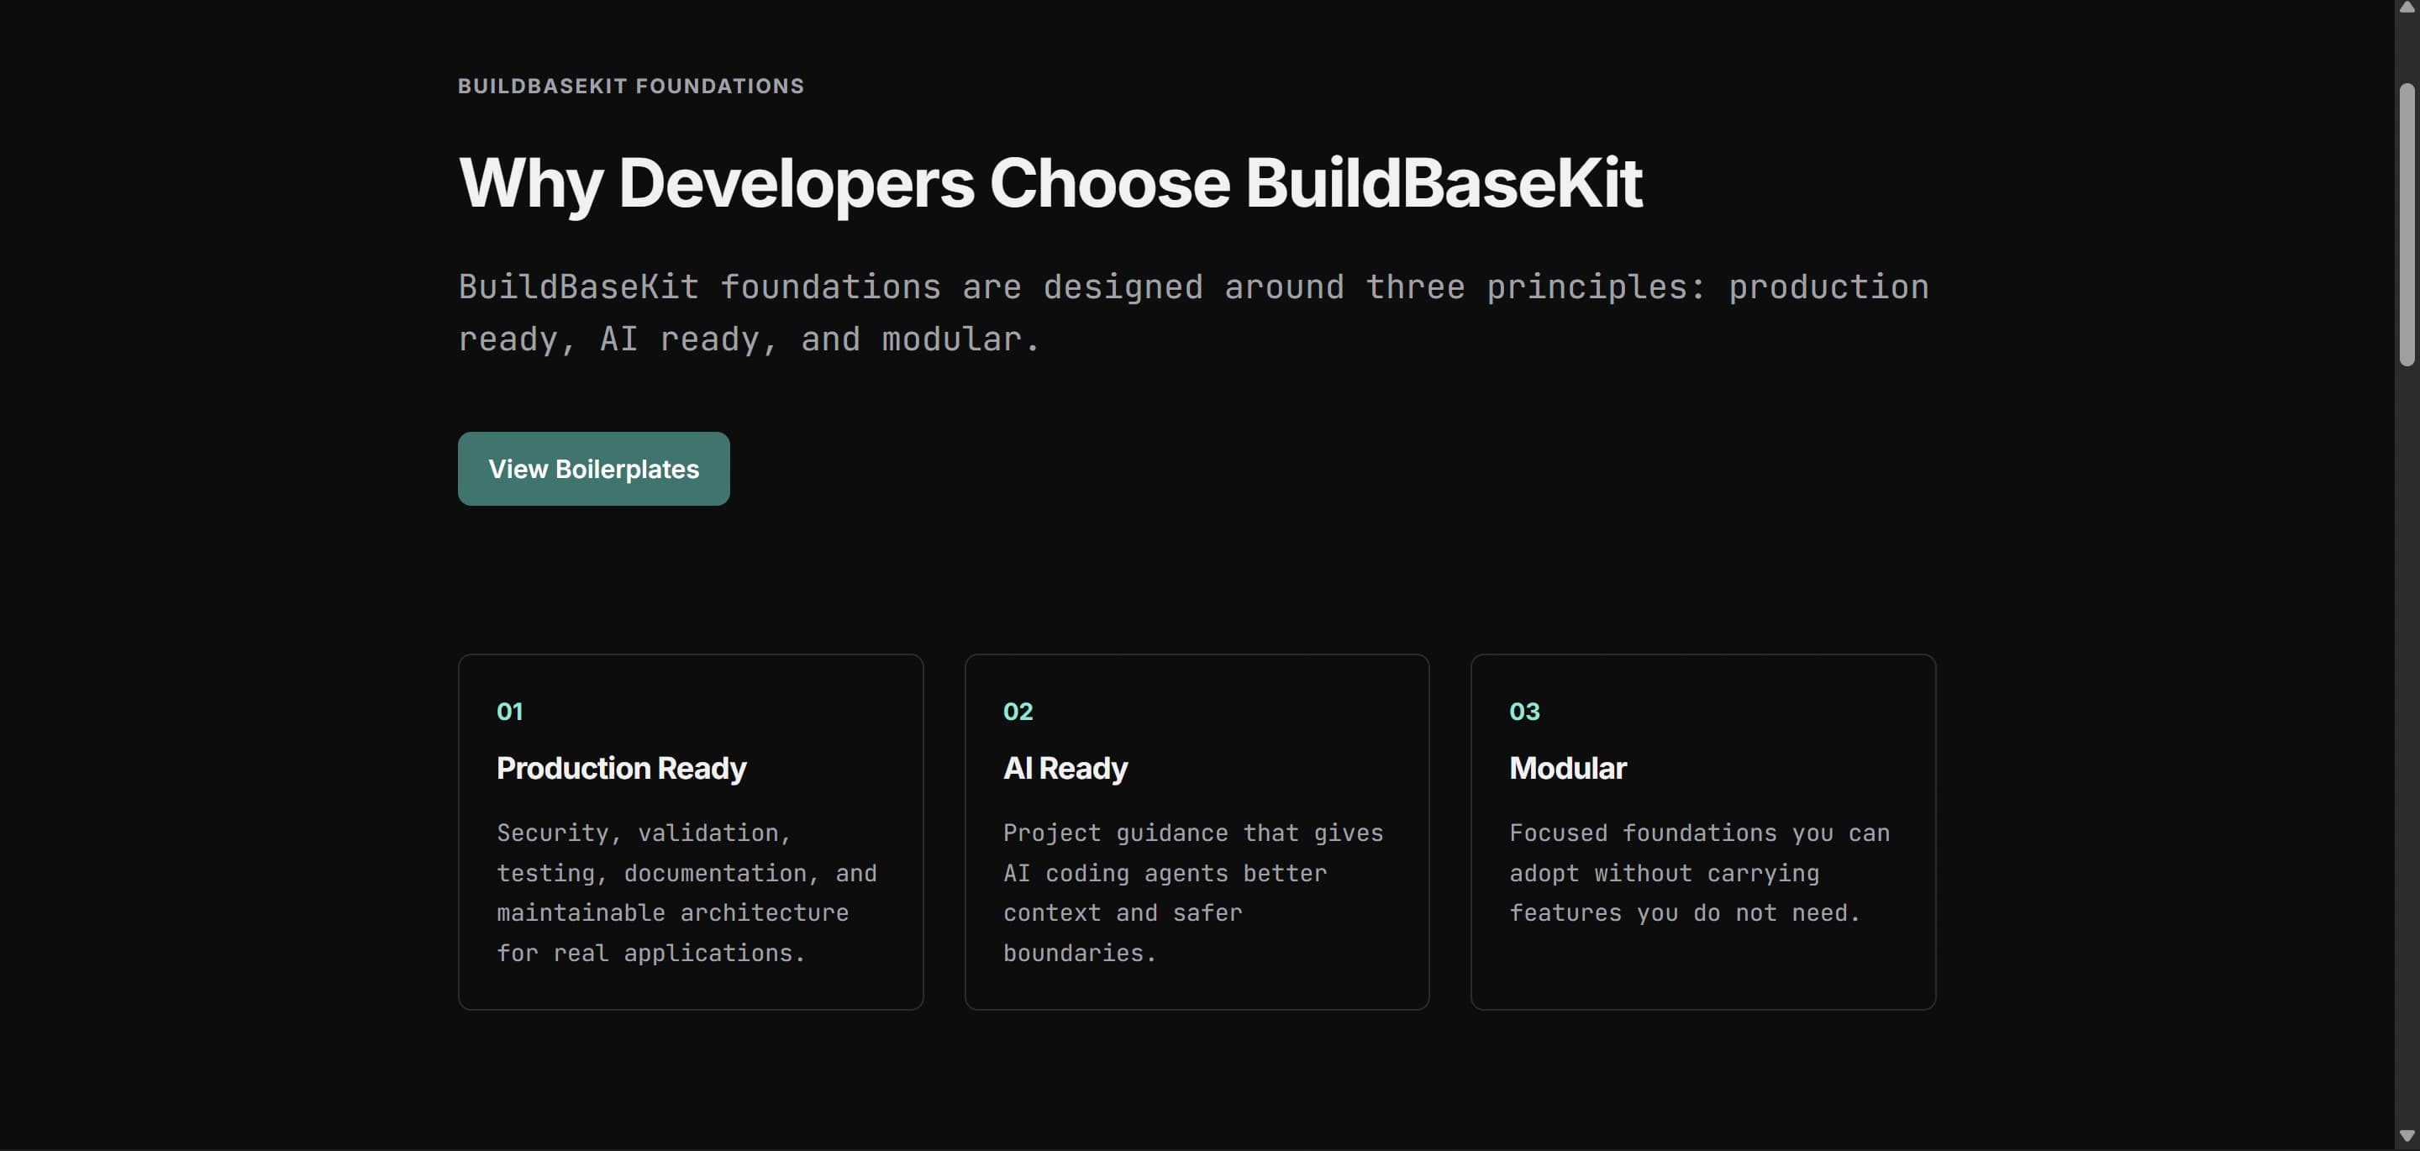Click the vertical scrollbar thumb

pos(2406,224)
